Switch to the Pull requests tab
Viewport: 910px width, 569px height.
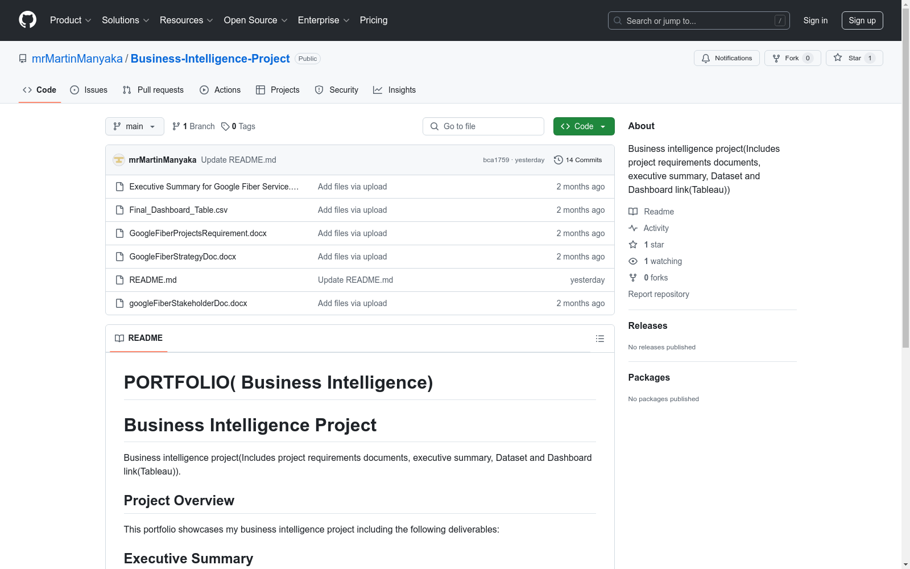point(153,90)
